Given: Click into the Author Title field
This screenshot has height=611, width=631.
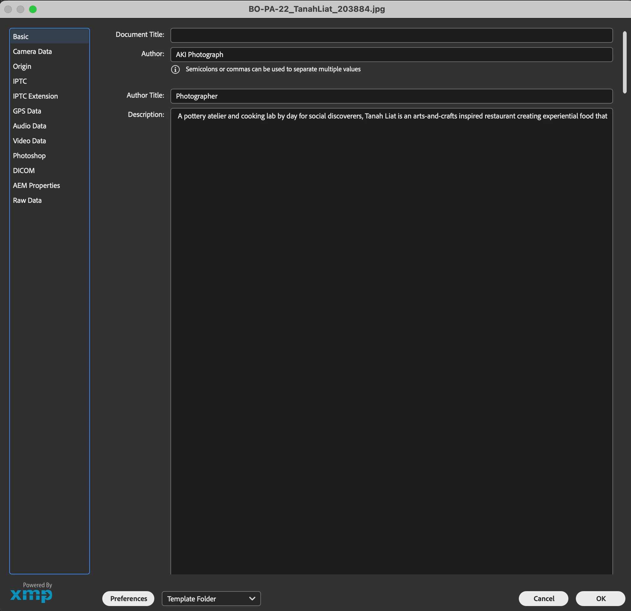Looking at the screenshot, I should coord(391,96).
